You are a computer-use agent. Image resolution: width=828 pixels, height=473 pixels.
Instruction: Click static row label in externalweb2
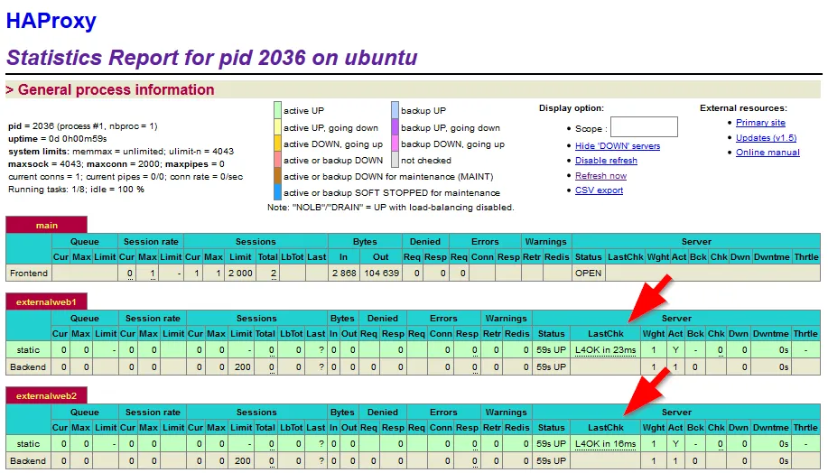(28, 444)
